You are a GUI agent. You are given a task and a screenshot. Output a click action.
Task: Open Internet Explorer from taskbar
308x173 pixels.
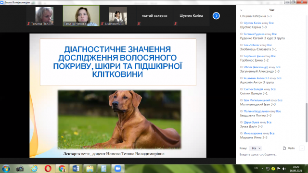pyautogui.click(x=34, y=169)
